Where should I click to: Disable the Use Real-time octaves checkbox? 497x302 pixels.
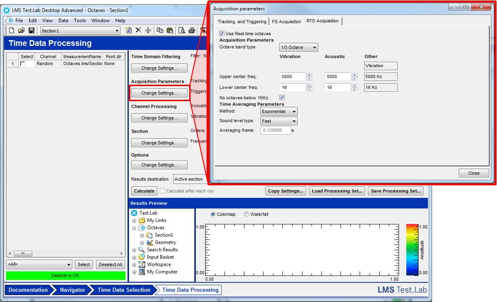point(222,33)
